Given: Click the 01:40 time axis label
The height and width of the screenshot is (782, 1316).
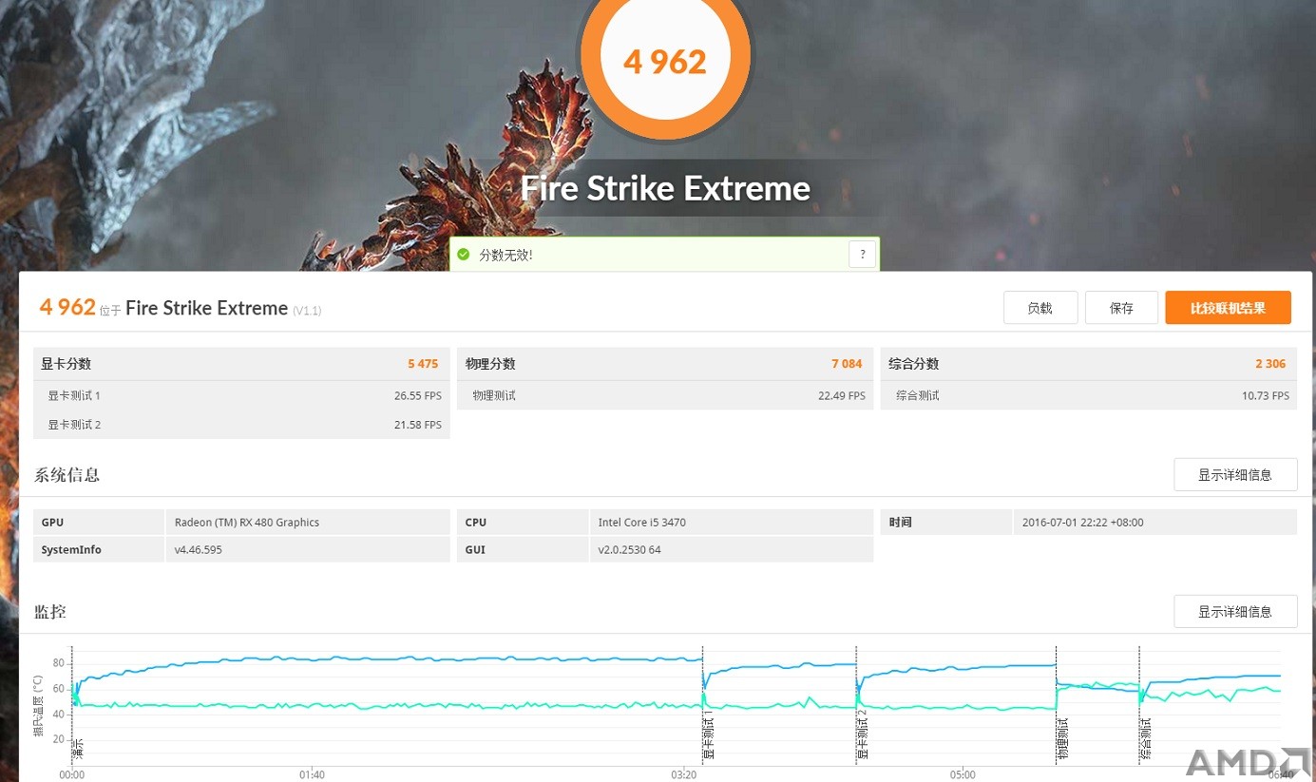Looking at the screenshot, I should point(312,774).
